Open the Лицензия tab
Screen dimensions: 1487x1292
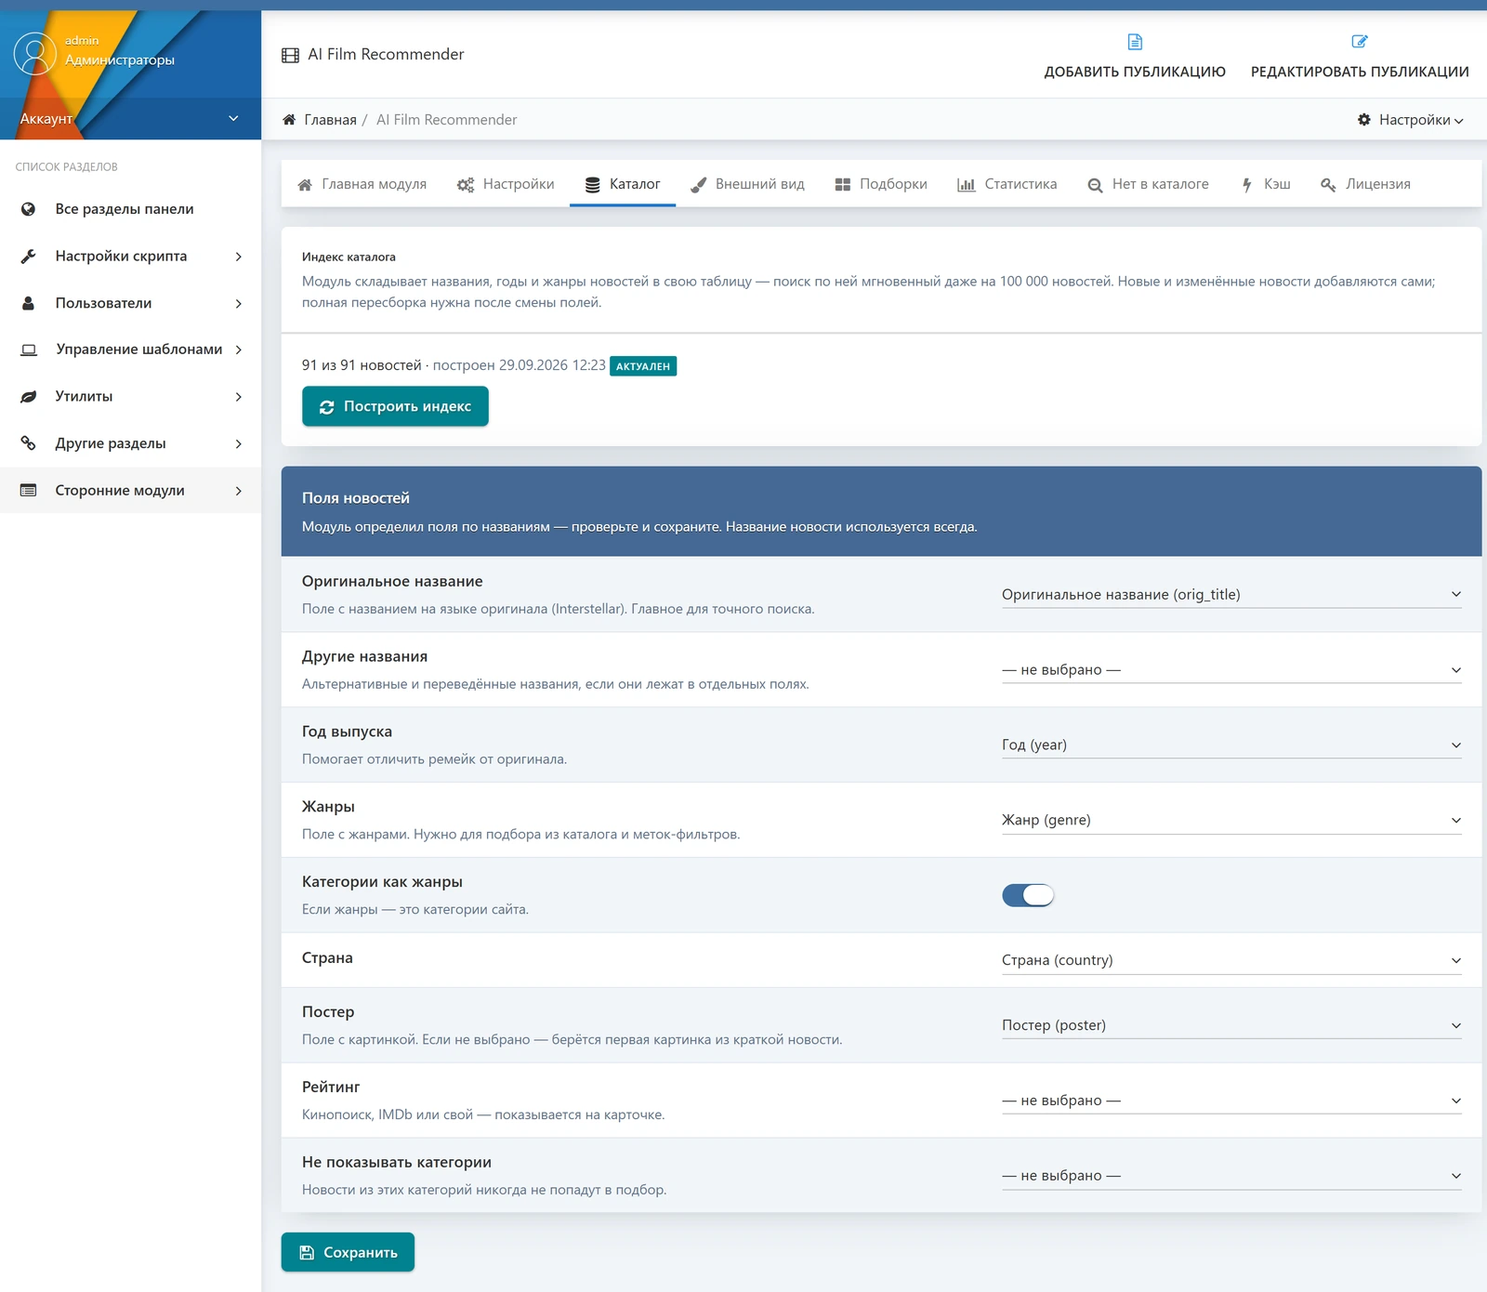click(1365, 185)
